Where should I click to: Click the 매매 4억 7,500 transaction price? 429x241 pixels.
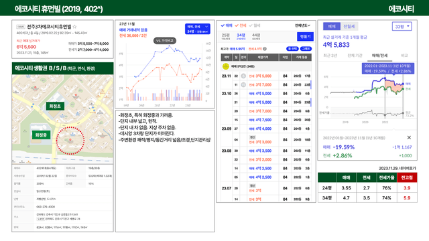click(260, 120)
